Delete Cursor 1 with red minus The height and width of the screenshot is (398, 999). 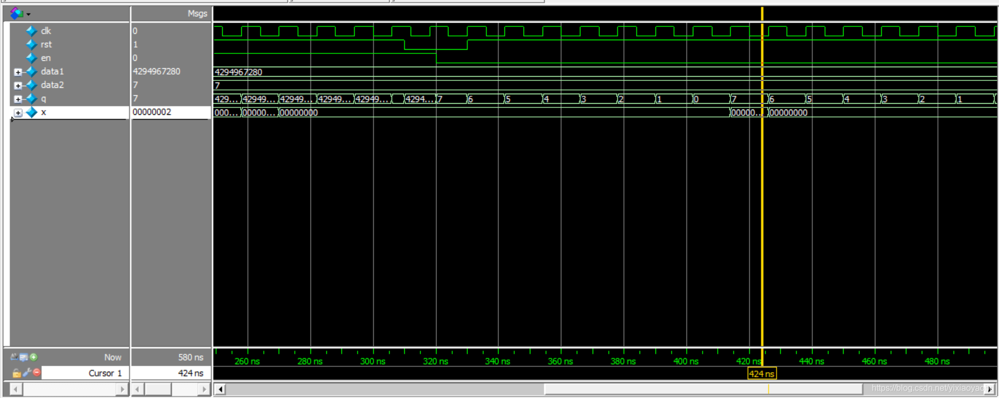point(37,373)
